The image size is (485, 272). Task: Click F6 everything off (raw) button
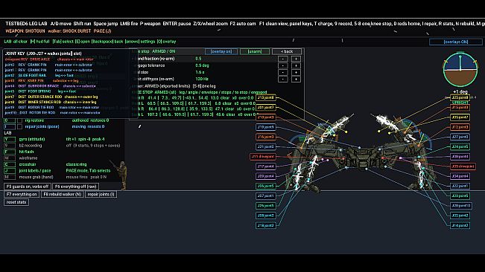coord(76,187)
